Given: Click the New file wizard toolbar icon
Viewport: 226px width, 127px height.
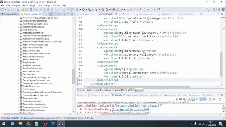Looking at the screenshot, I should click(3, 10).
